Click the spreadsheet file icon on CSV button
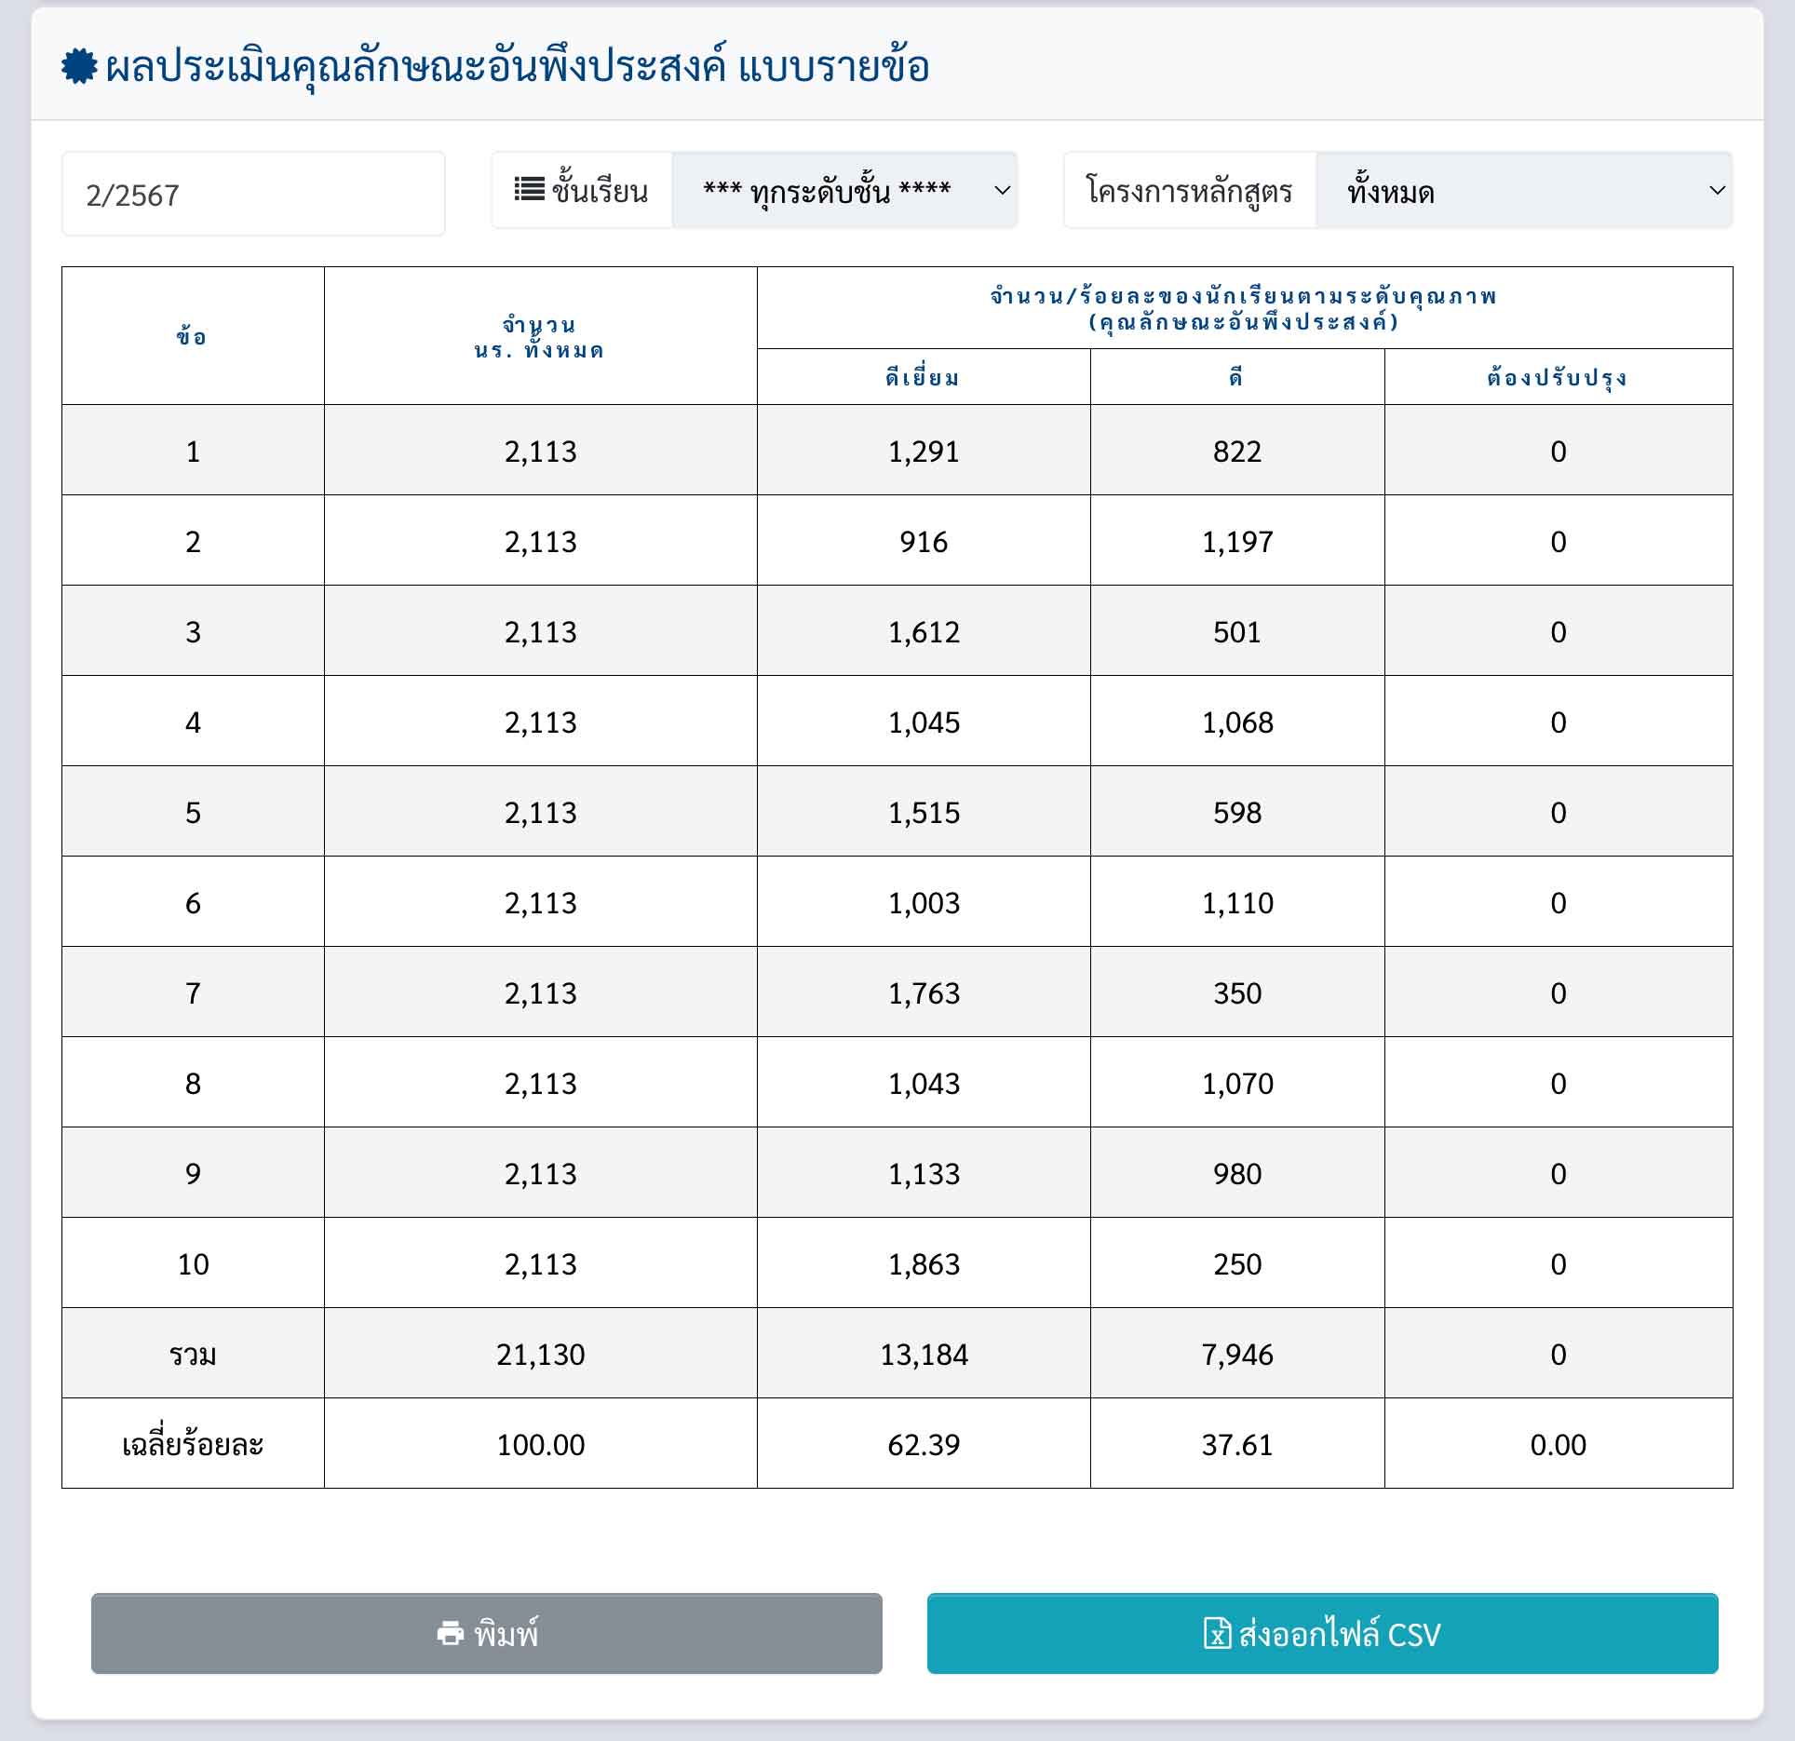 click(x=1217, y=1633)
